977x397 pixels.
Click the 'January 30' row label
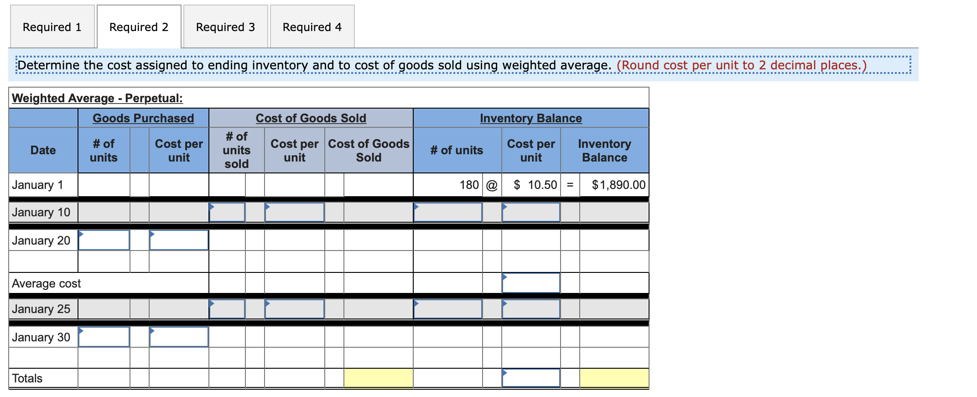point(41,337)
